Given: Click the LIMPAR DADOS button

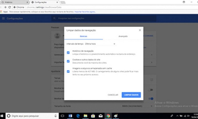Looking at the screenshot, I should coord(131,95).
